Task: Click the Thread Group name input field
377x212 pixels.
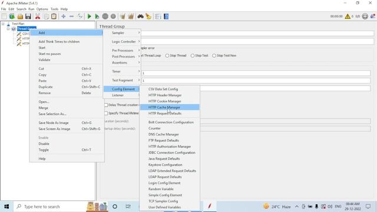Action: click(x=257, y=34)
